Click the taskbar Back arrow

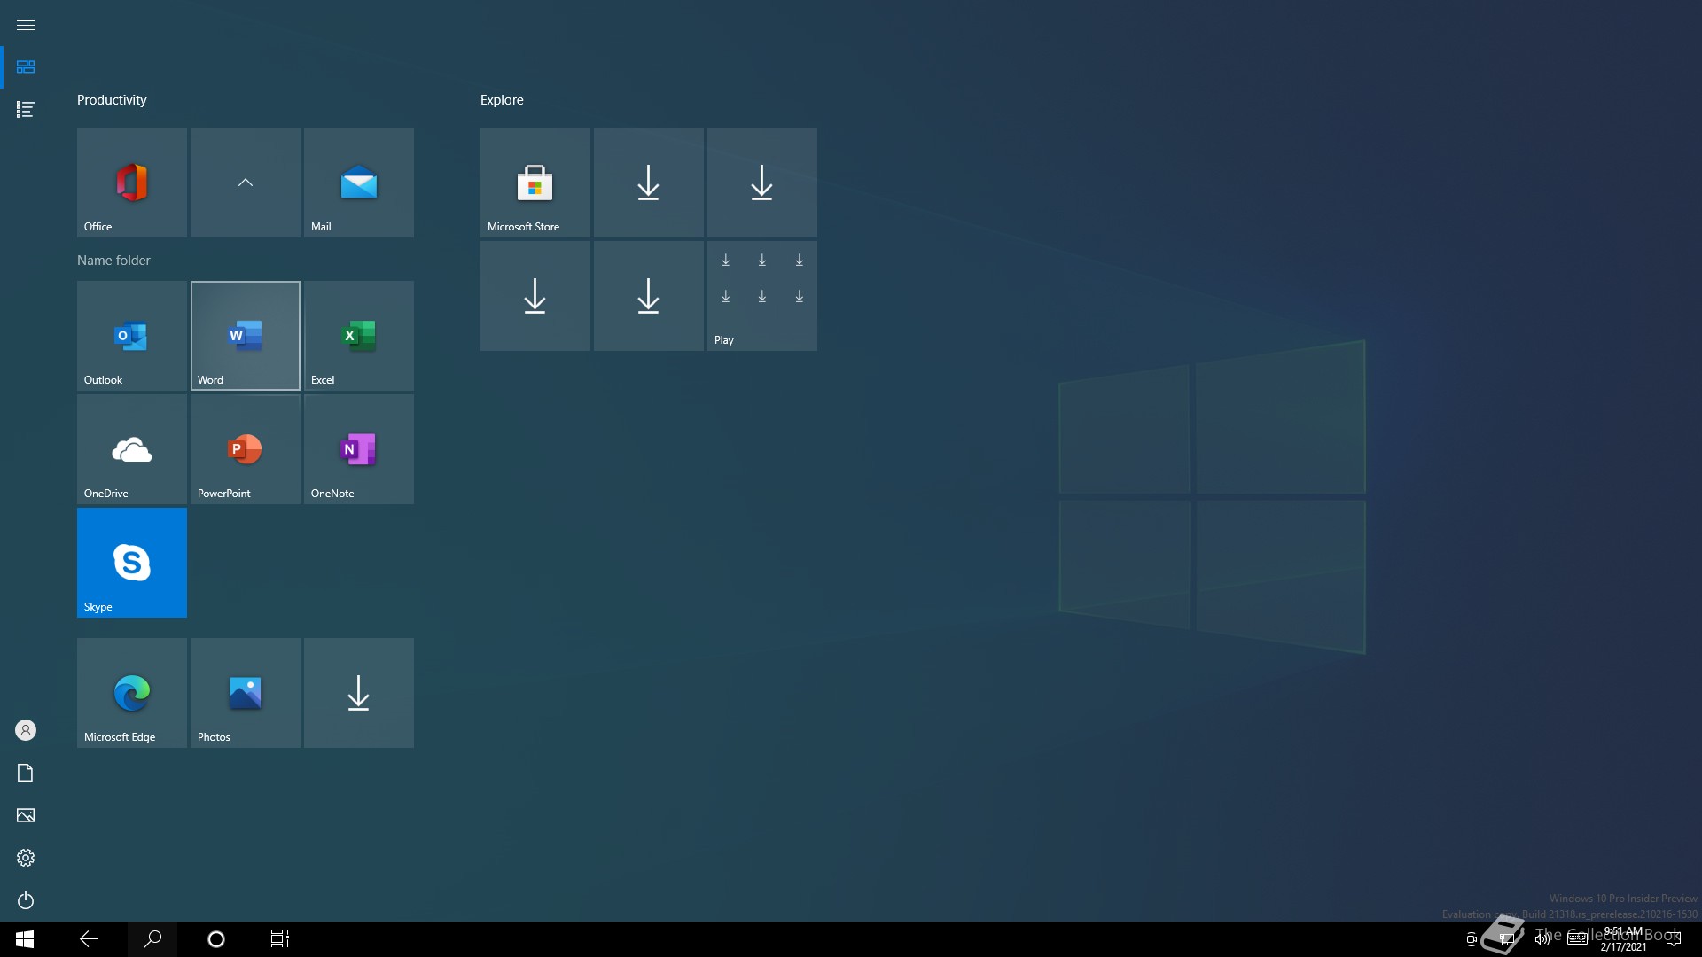(x=89, y=939)
